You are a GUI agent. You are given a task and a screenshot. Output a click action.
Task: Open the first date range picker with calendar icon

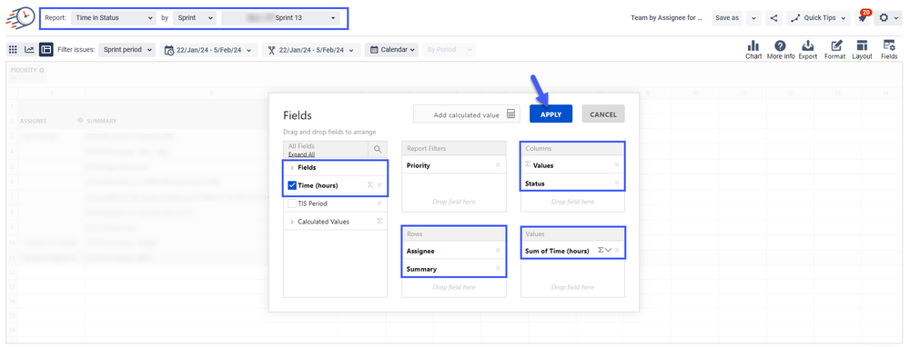[x=208, y=50]
